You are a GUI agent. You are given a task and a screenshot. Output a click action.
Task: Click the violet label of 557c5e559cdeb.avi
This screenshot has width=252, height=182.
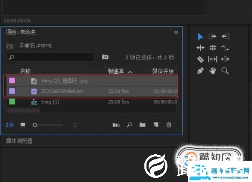pyautogui.click(x=12, y=91)
